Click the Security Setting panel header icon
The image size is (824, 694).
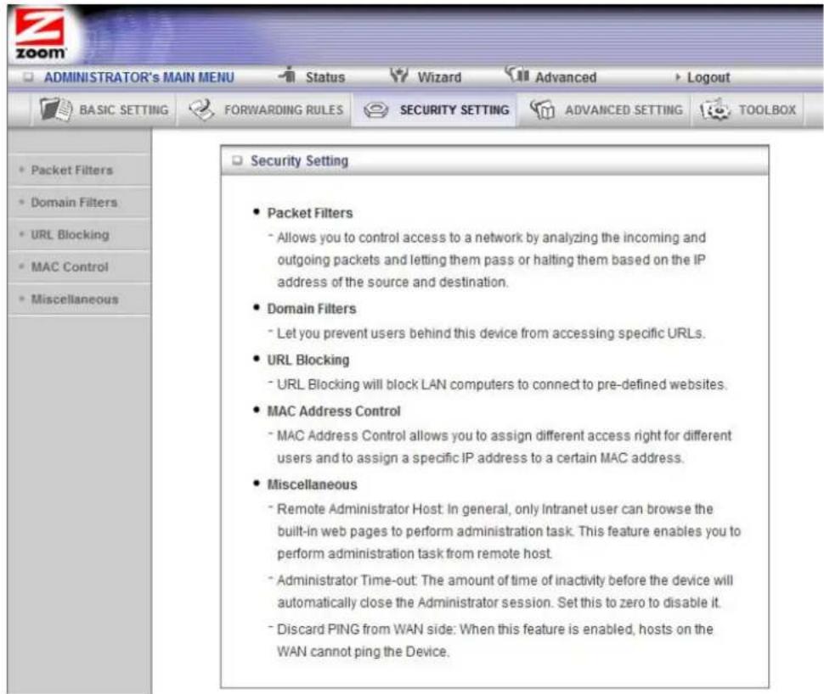coord(238,160)
